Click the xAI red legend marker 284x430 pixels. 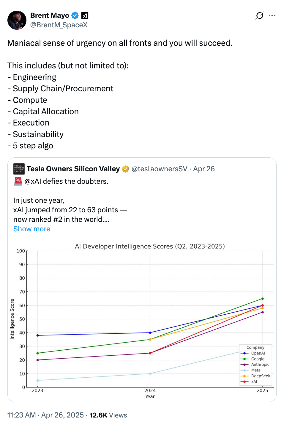tap(244, 382)
